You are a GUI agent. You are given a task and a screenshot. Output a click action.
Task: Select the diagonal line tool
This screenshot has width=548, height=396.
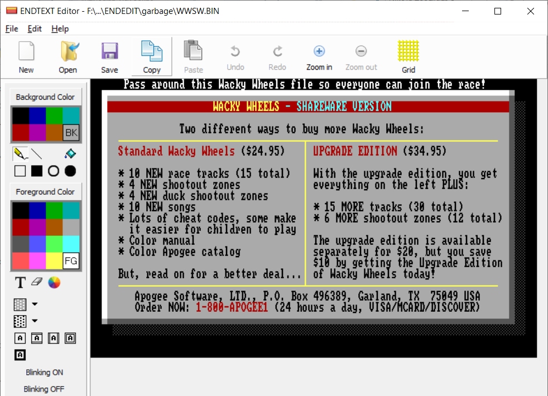point(37,153)
